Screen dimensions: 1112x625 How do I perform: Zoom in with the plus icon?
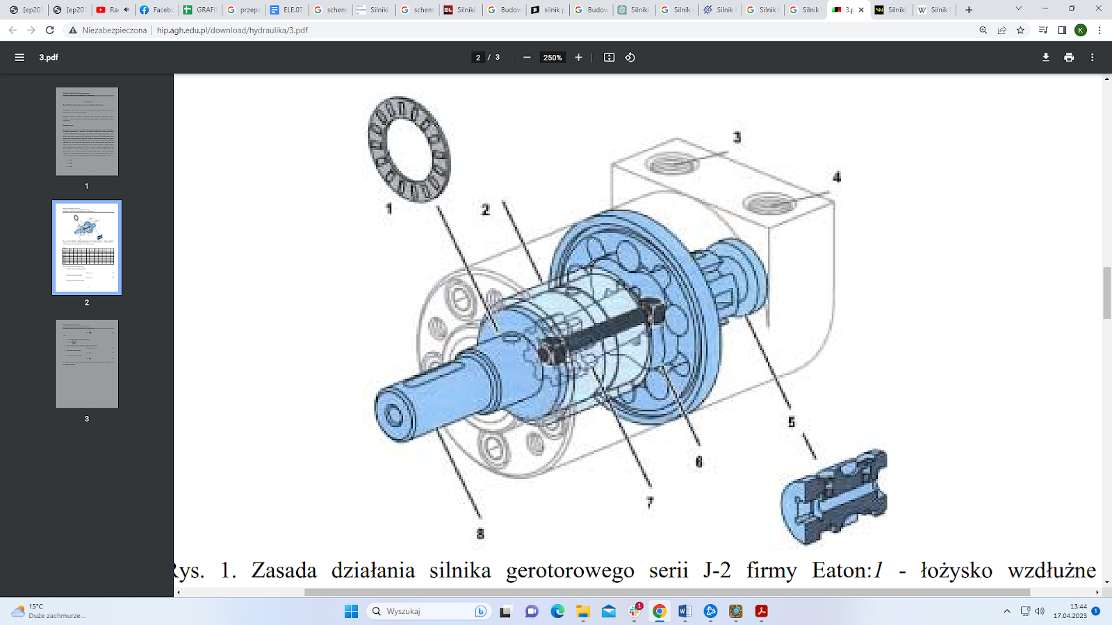tap(578, 58)
